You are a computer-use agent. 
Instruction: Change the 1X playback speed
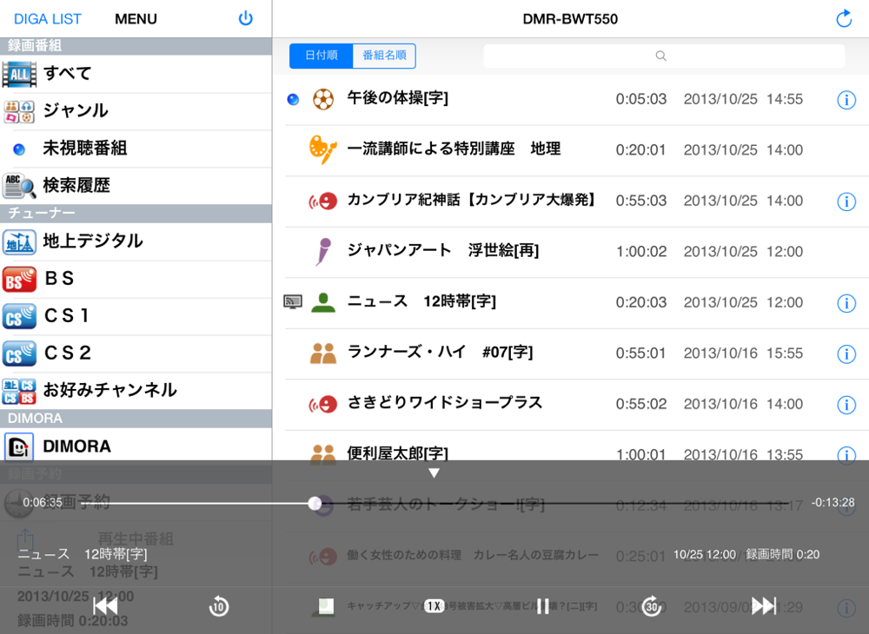coord(434,605)
